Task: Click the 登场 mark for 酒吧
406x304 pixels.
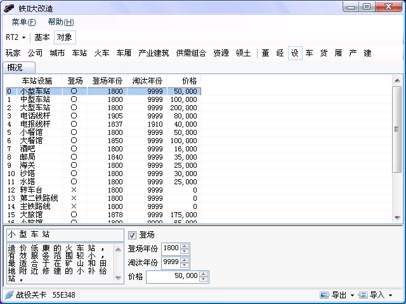Action: click(x=74, y=149)
